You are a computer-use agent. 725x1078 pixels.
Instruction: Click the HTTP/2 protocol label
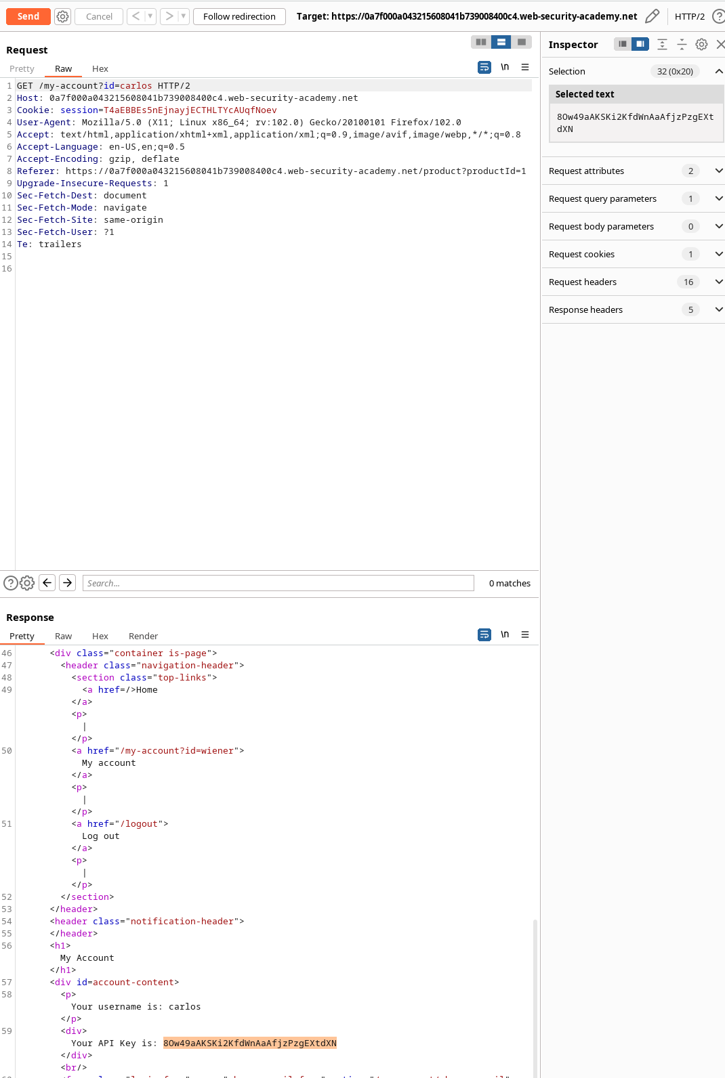pos(689,16)
